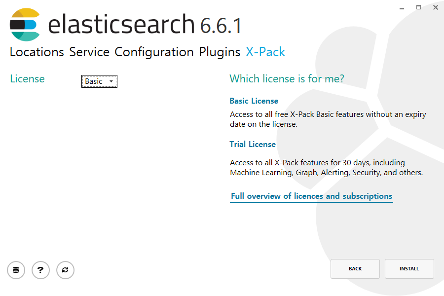
Task: Open log file via stacked-disks icon
Action: click(16, 270)
